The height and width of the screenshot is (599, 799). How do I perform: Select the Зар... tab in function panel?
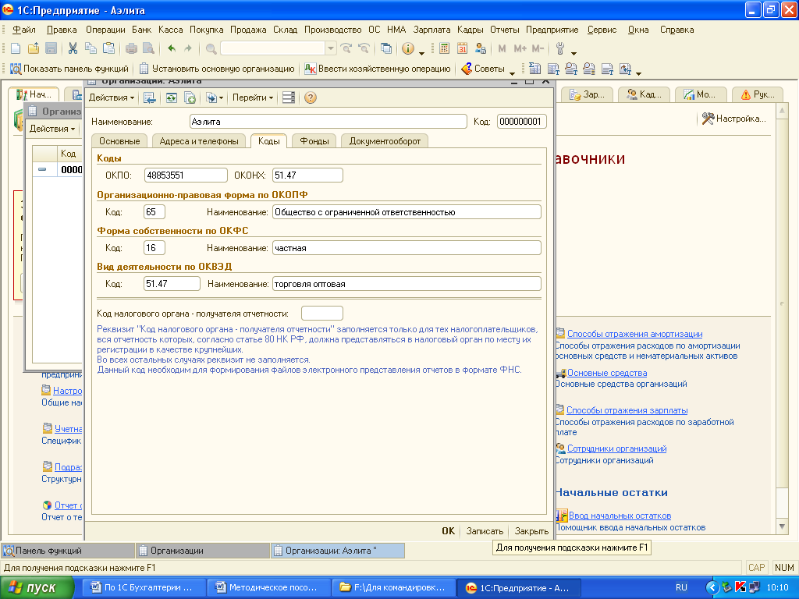(x=587, y=94)
